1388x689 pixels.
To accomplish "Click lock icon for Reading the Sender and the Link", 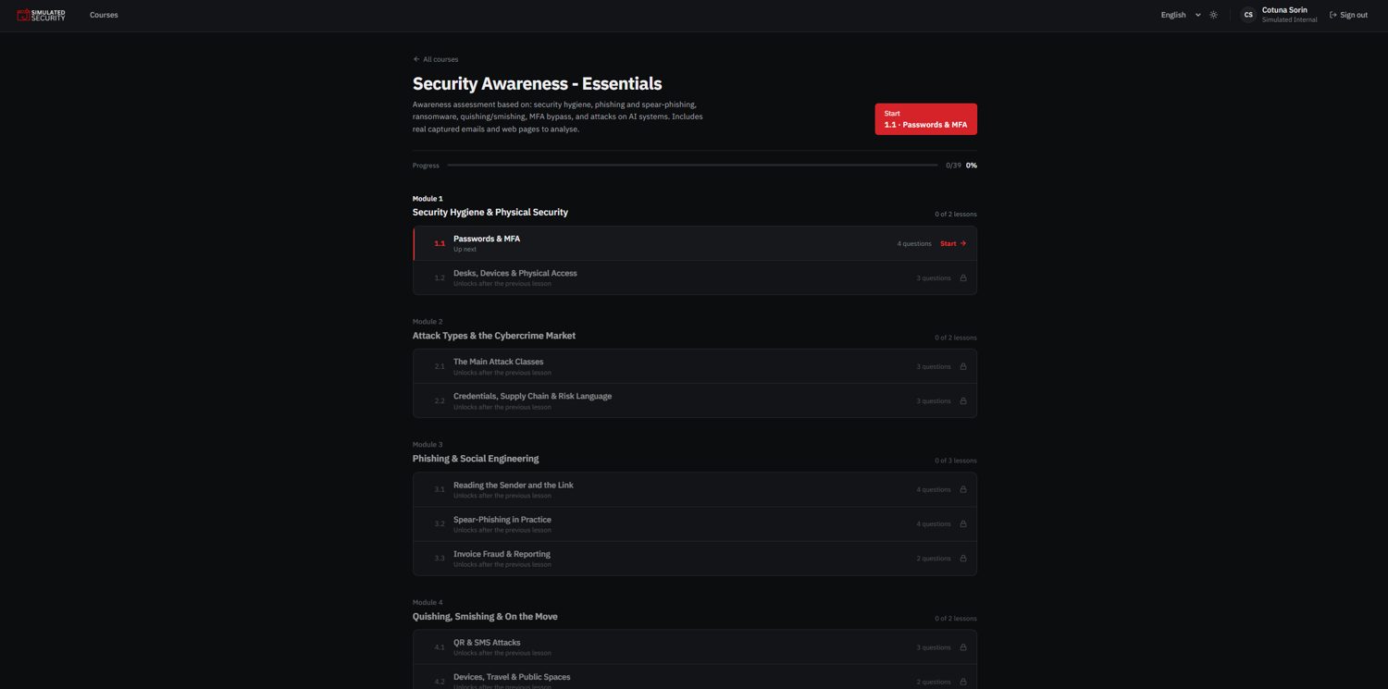I will coord(963,490).
